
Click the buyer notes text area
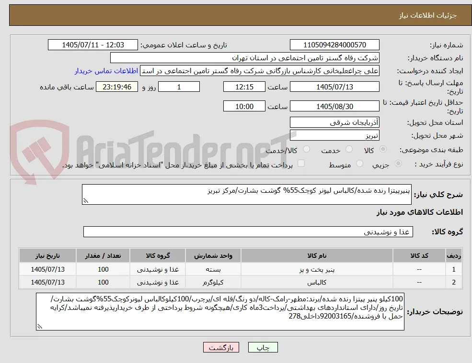[x=220, y=312]
